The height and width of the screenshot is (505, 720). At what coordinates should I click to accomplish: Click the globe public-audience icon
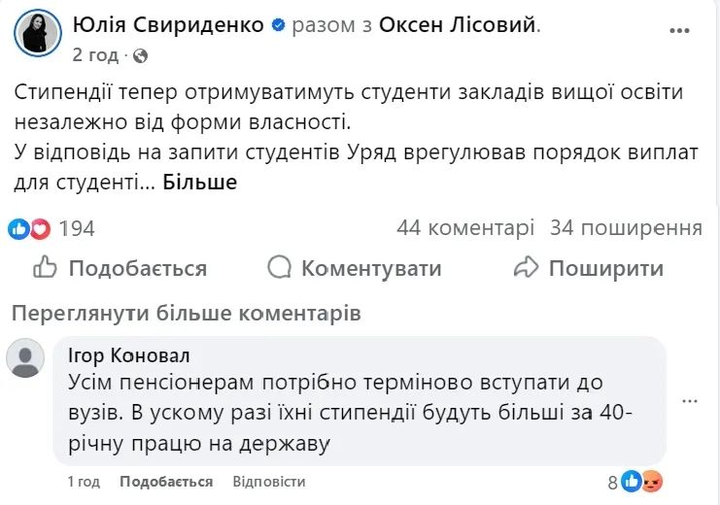coord(141,55)
